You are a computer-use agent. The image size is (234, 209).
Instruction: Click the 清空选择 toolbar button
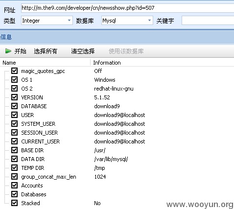[x=83, y=51]
